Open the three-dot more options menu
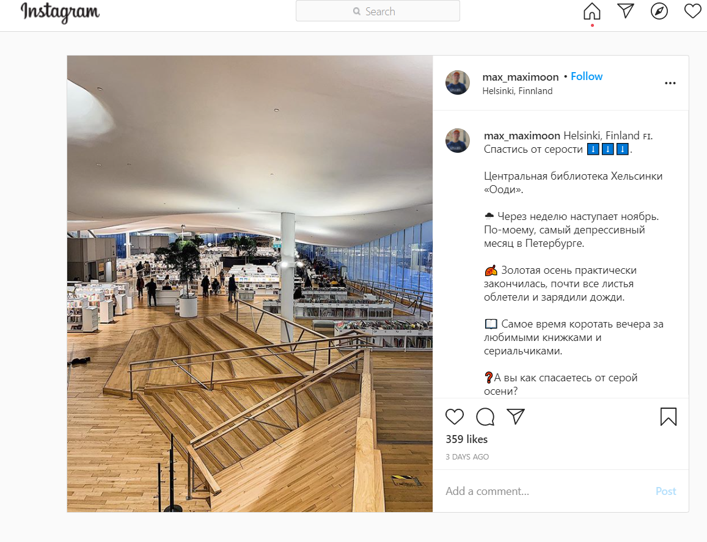This screenshot has width=707, height=542. coord(670,83)
